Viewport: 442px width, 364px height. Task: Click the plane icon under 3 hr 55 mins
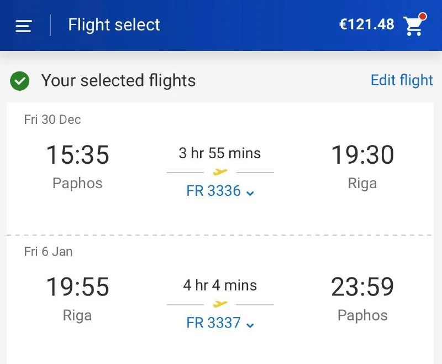220,172
